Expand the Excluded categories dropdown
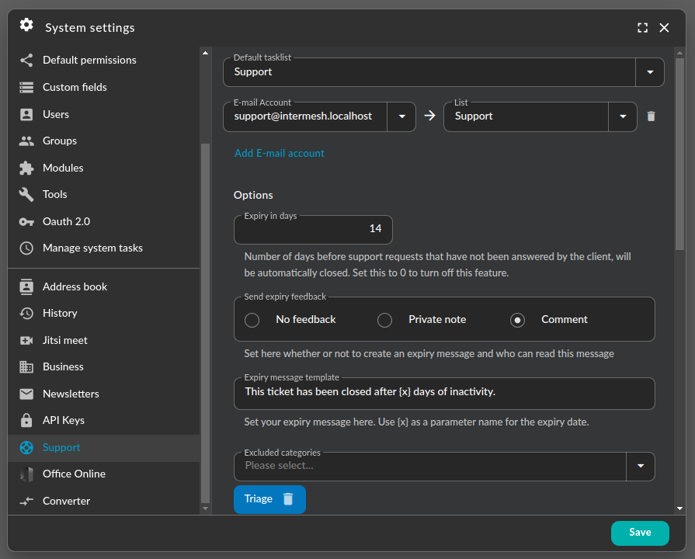Screen dimensions: 695x559 pyautogui.click(x=641, y=466)
